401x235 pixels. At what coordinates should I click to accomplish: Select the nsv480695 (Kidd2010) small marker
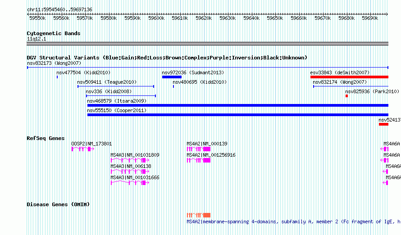173,86
